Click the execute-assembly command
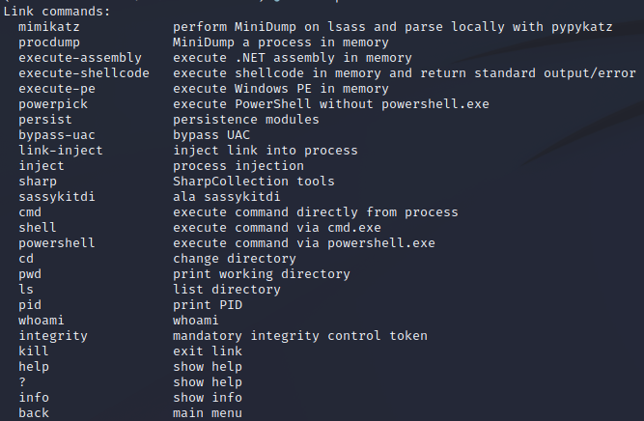The image size is (644, 421). (x=80, y=58)
